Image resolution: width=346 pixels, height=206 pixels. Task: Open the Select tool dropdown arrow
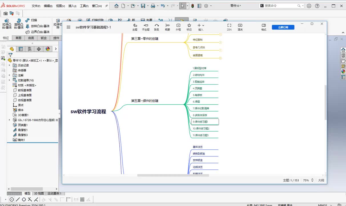pos(187,6)
